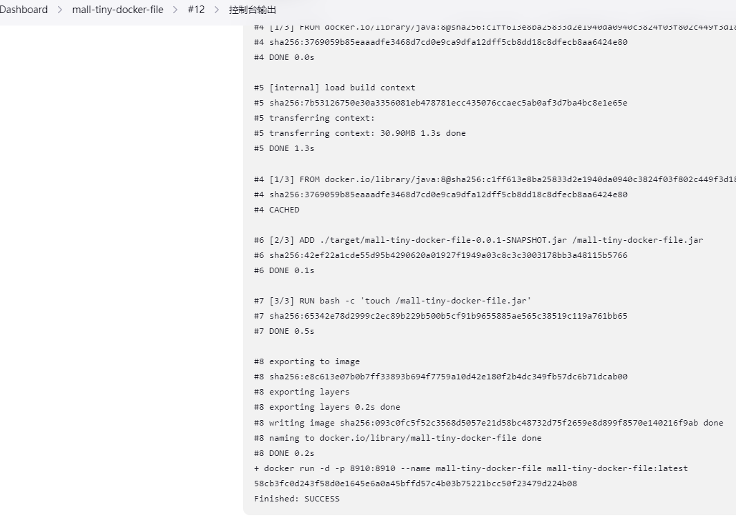Click the '#6 [2/3] ADD ./target' line
Image resolution: width=736 pixels, height=518 pixels.
tap(478, 240)
